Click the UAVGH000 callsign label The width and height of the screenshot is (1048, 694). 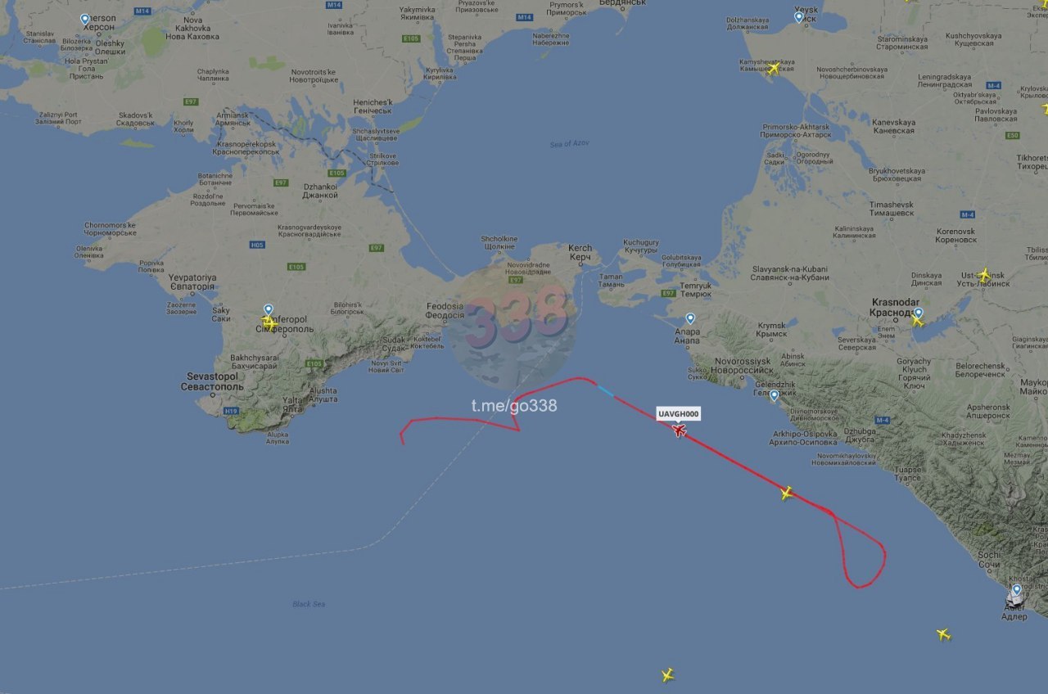[x=679, y=415]
